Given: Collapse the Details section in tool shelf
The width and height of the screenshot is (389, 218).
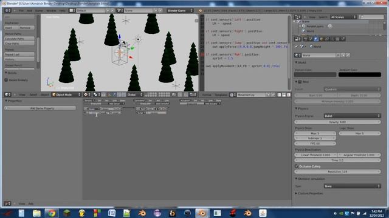Looking at the screenshot, I should click(11, 73).
